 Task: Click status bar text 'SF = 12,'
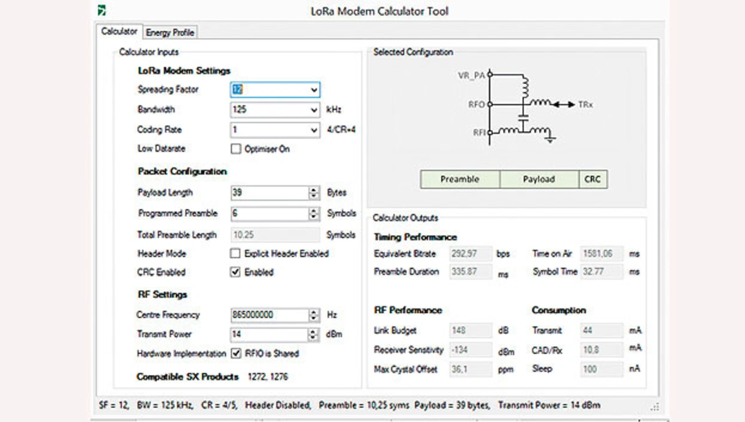click(113, 405)
